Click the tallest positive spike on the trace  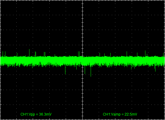point(29,53)
